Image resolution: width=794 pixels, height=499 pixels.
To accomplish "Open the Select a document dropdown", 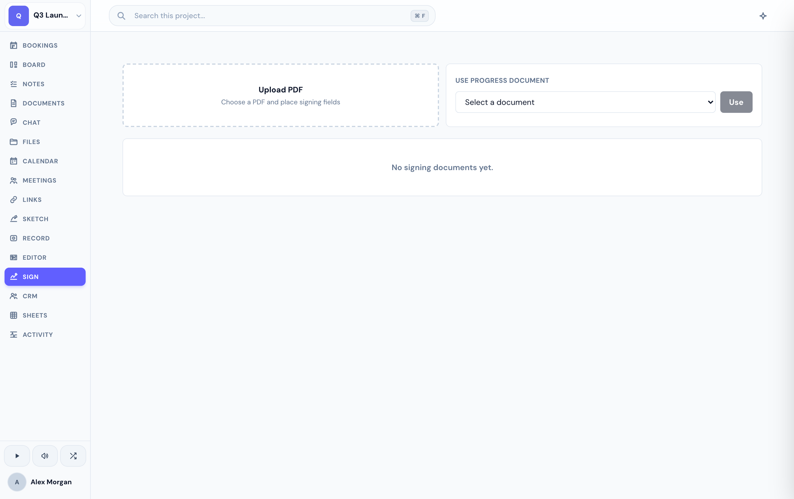I will 585,102.
